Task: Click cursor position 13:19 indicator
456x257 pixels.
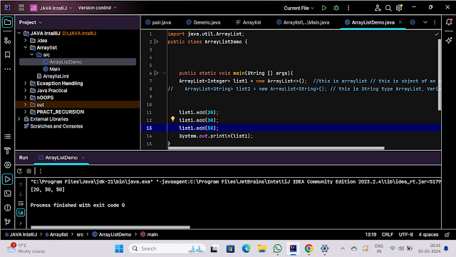Action: 370,235
